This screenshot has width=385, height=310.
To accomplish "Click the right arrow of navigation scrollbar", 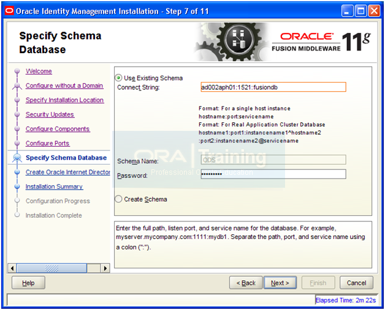I will coord(105,268).
